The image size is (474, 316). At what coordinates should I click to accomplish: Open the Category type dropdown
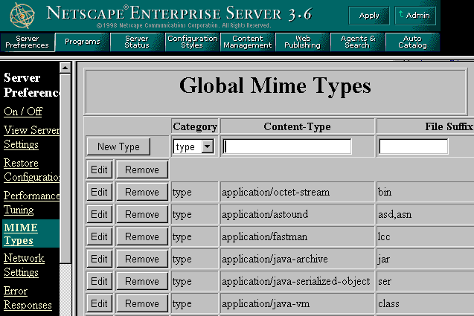(x=193, y=146)
